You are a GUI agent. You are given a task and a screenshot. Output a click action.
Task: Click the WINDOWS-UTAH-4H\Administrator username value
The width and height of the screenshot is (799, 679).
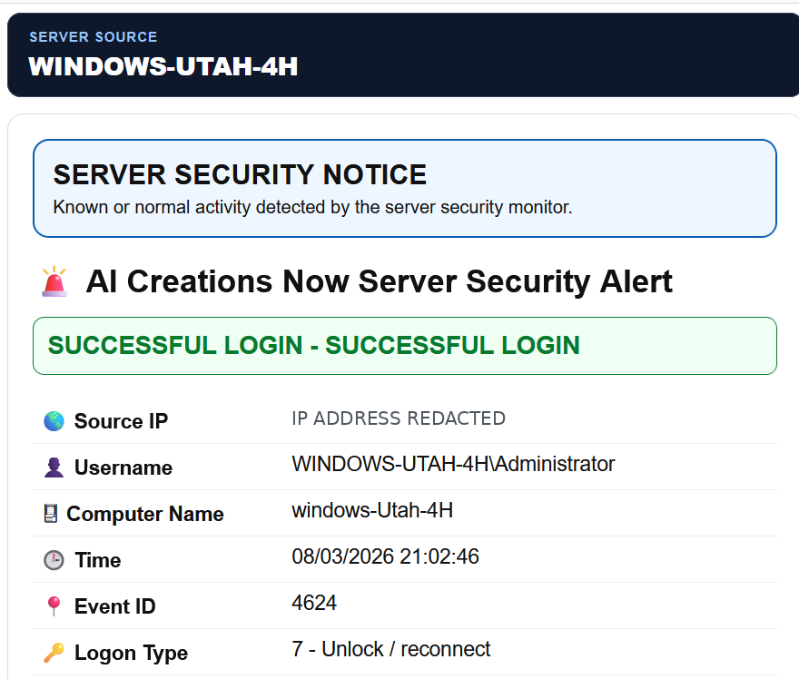coord(453,464)
